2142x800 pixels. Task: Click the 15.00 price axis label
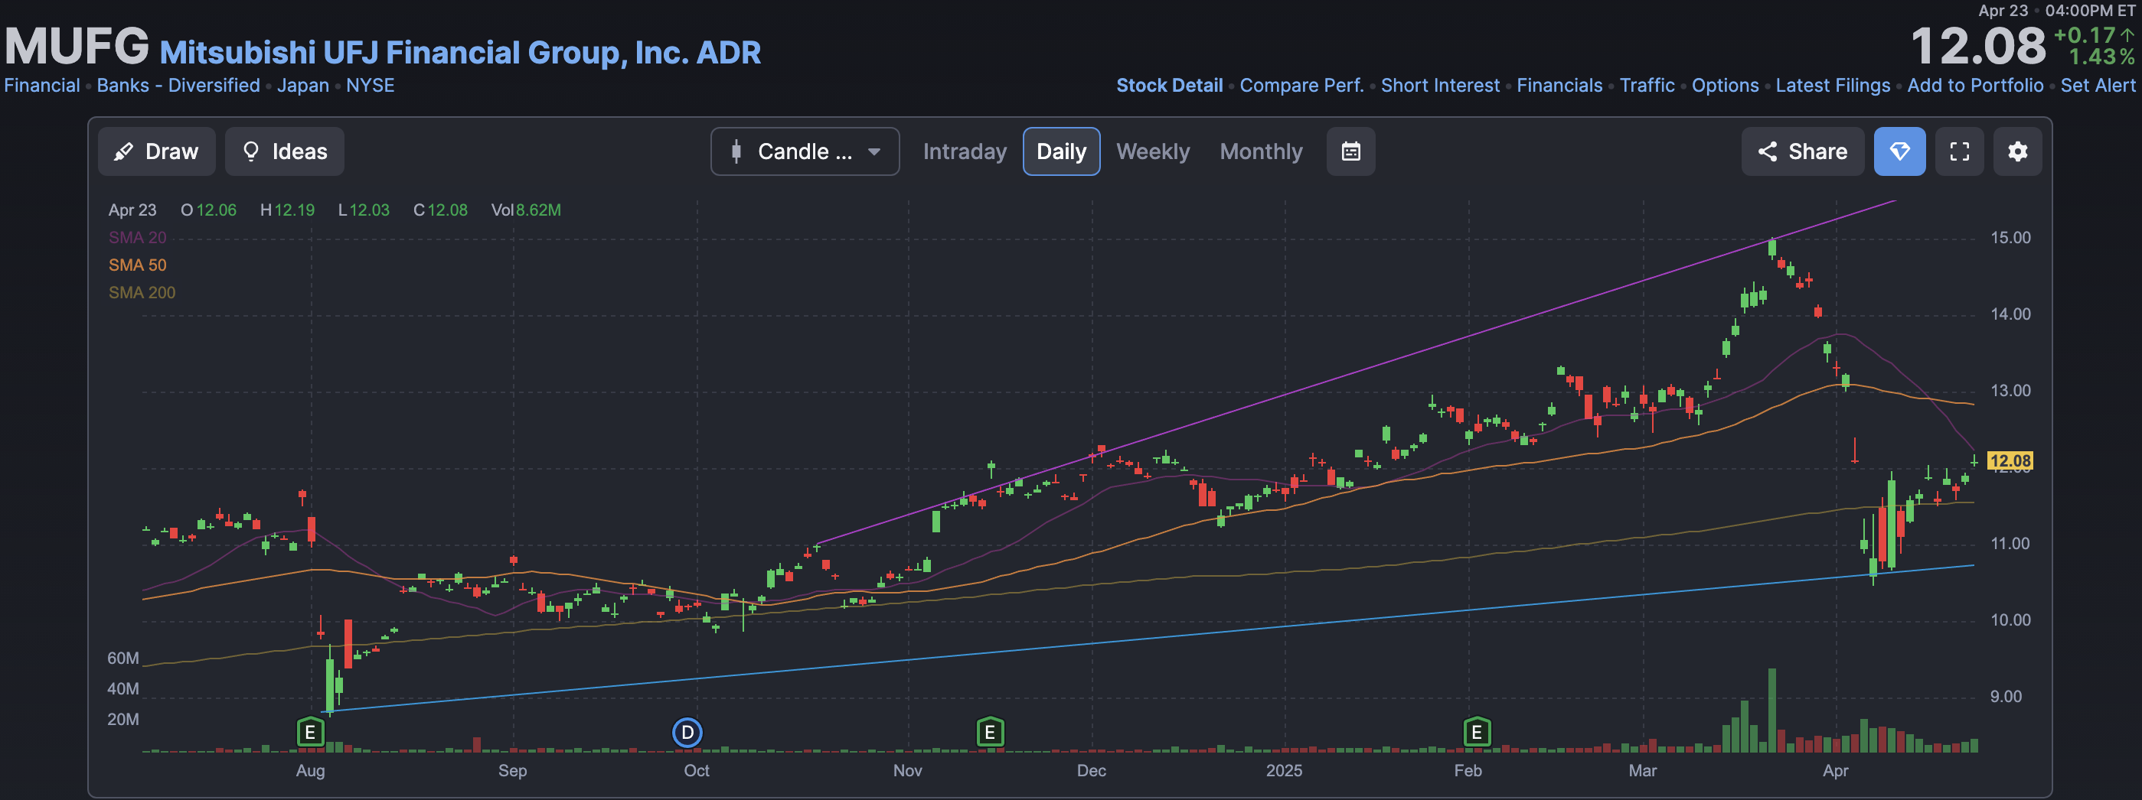click(2010, 238)
